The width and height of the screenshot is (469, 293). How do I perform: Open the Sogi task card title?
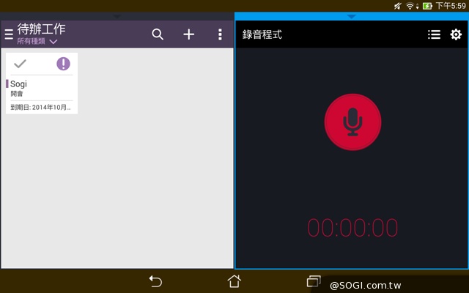[x=18, y=84]
